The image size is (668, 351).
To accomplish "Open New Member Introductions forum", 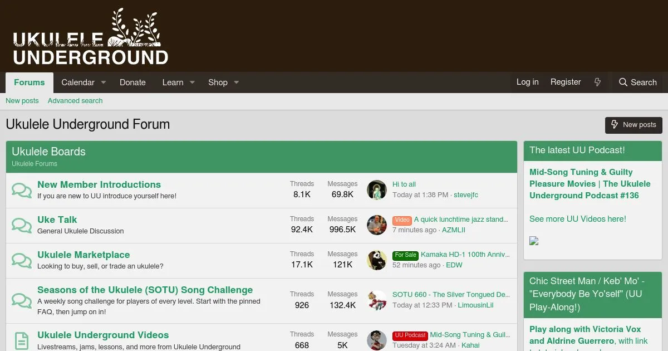I will (99, 184).
